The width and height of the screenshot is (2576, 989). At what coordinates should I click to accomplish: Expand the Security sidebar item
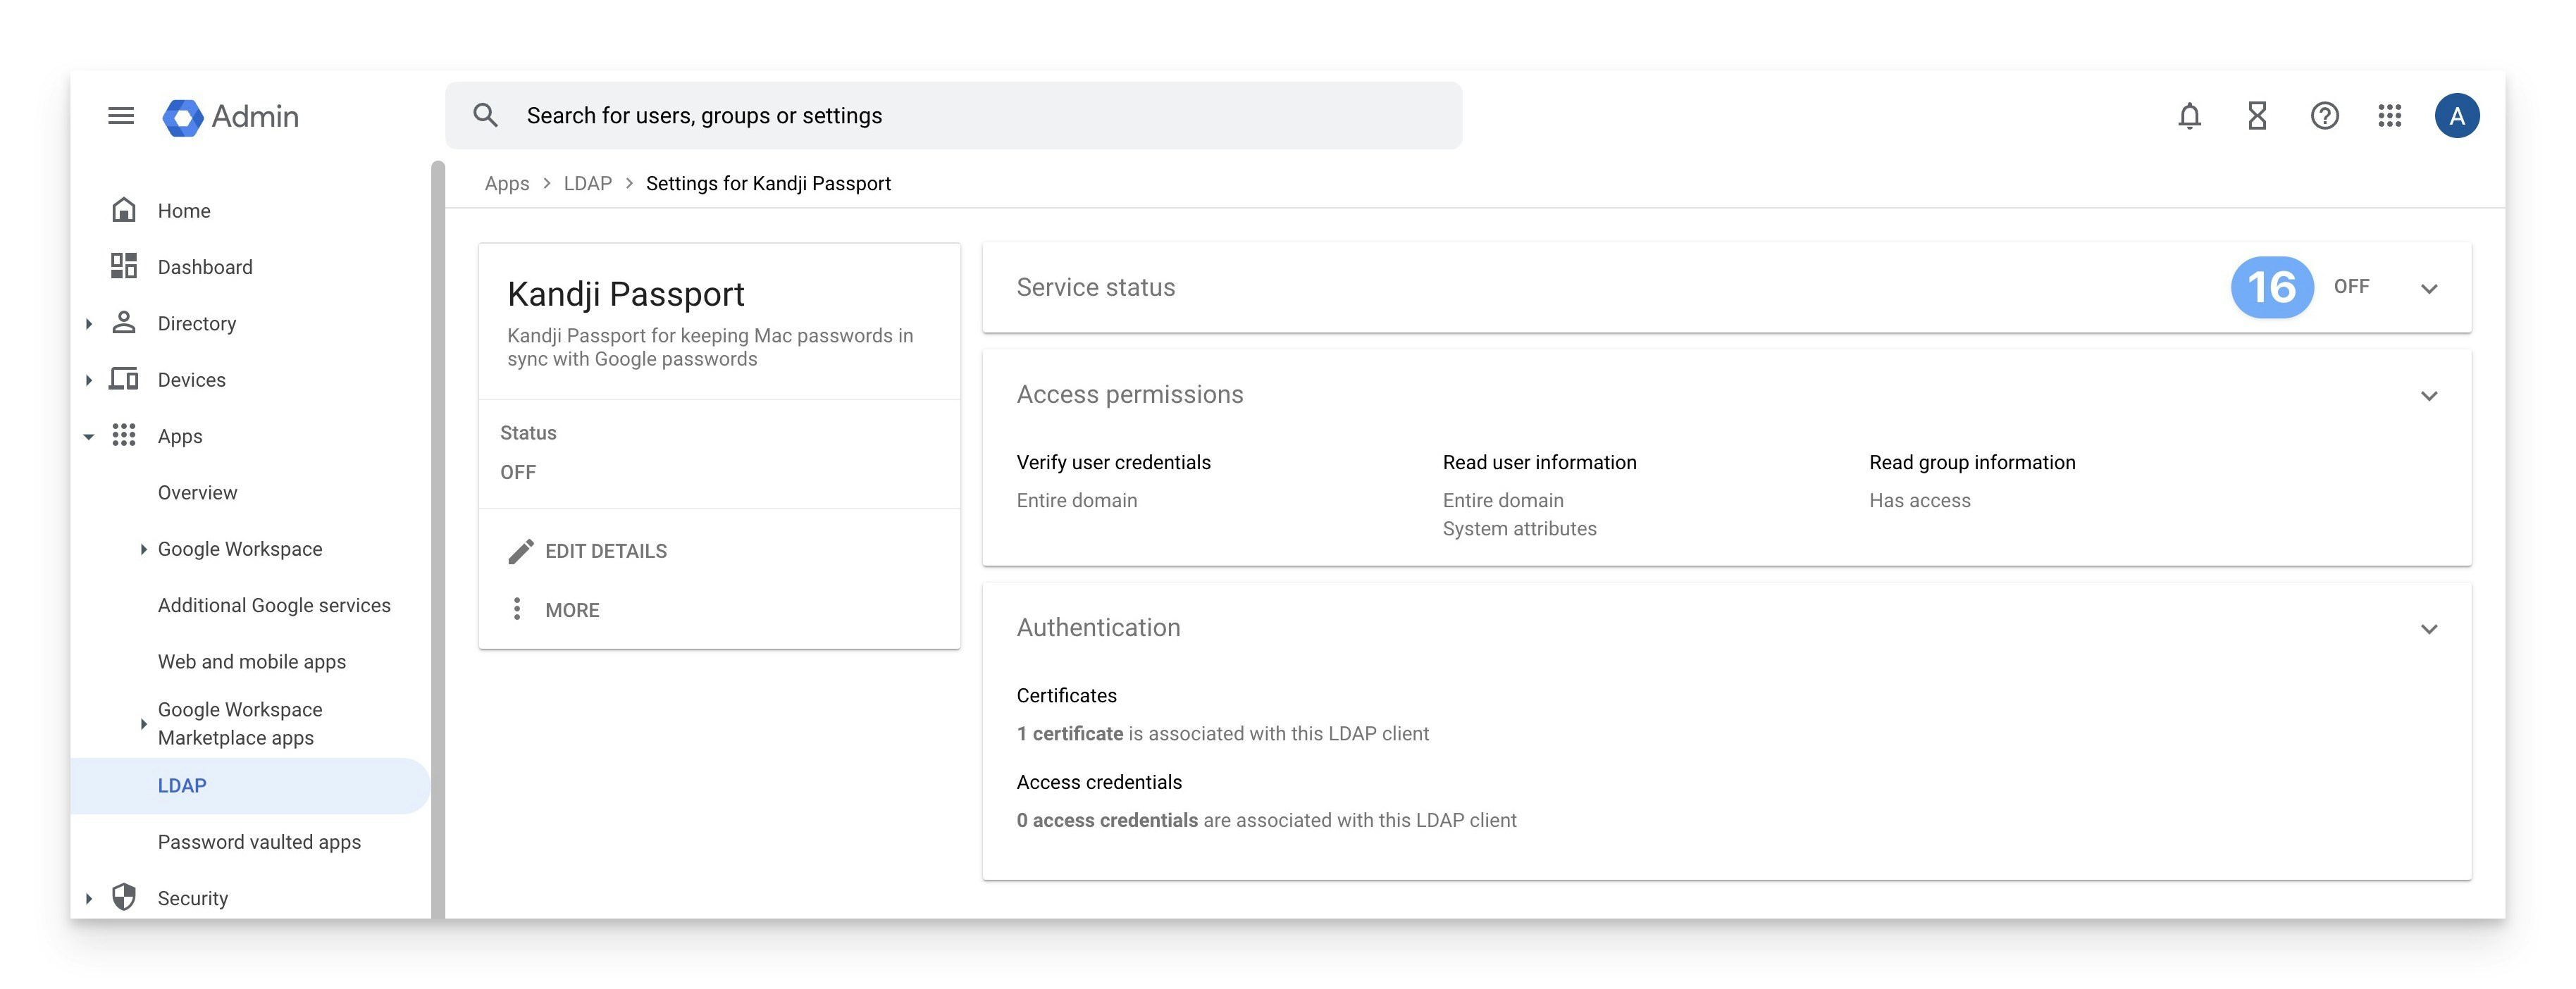tap(89, 898)
